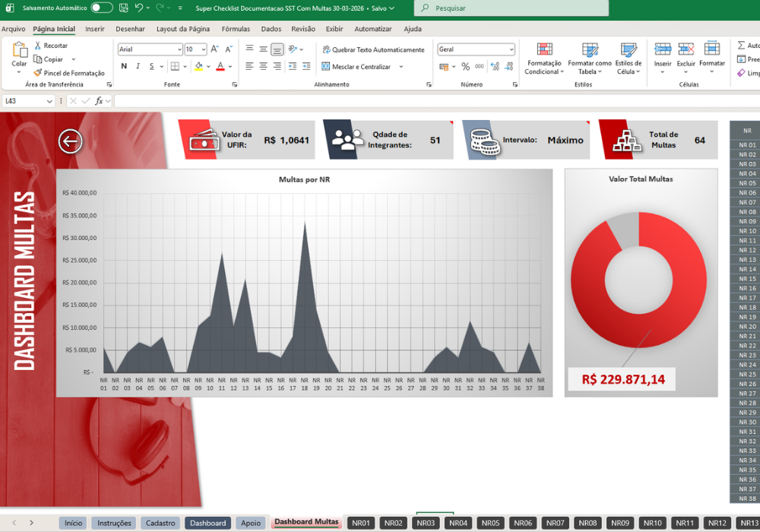Toggle the Salvamento Automático switch
This screenshot has height=532, width=760.
pyautogui.click(x=102, y=8)
